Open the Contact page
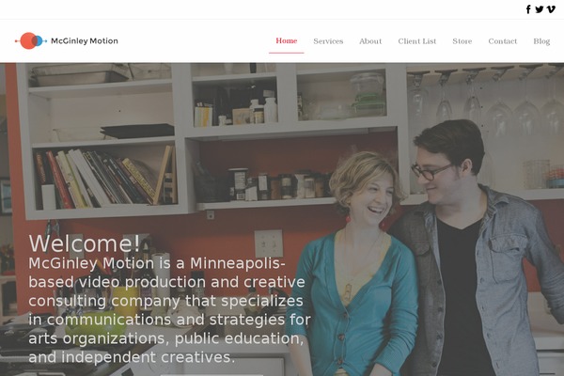This screenshot has width=564, height=376. point(503,41)
